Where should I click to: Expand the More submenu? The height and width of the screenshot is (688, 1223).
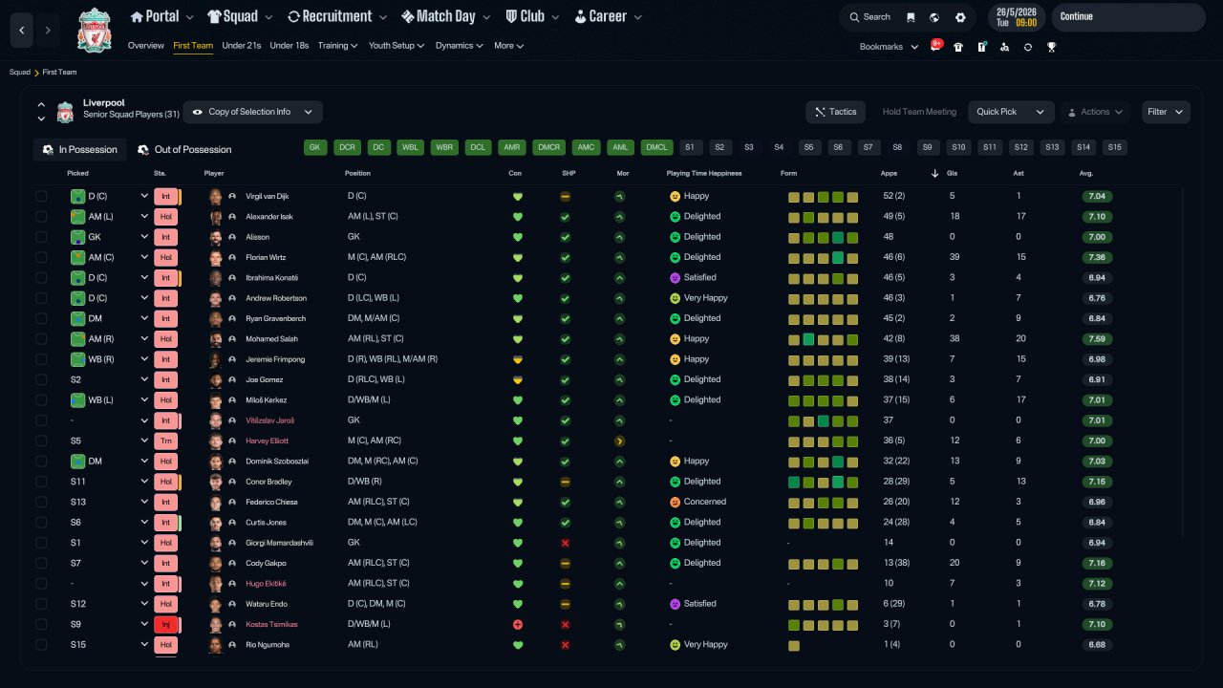pyautogui.click(x=508, y=46)
